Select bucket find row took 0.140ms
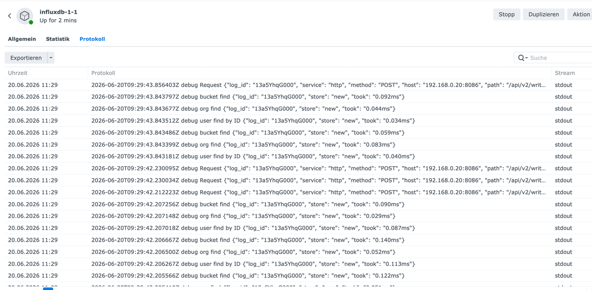The width and height of the screenshot is (592, 290). (x=298, y=240)
